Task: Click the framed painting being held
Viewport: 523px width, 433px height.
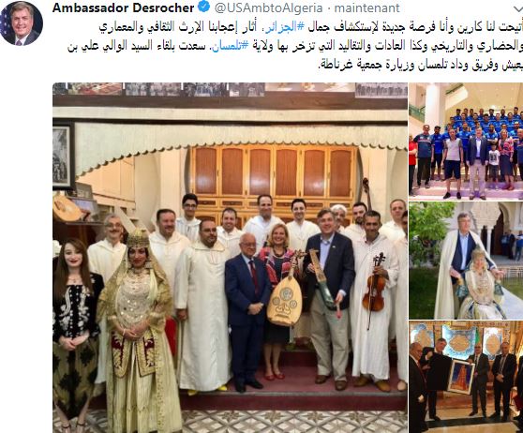Action: pyautogui.click(x=461, y=377)
